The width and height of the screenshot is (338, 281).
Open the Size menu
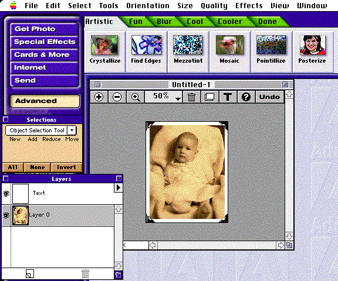(185, 6)
